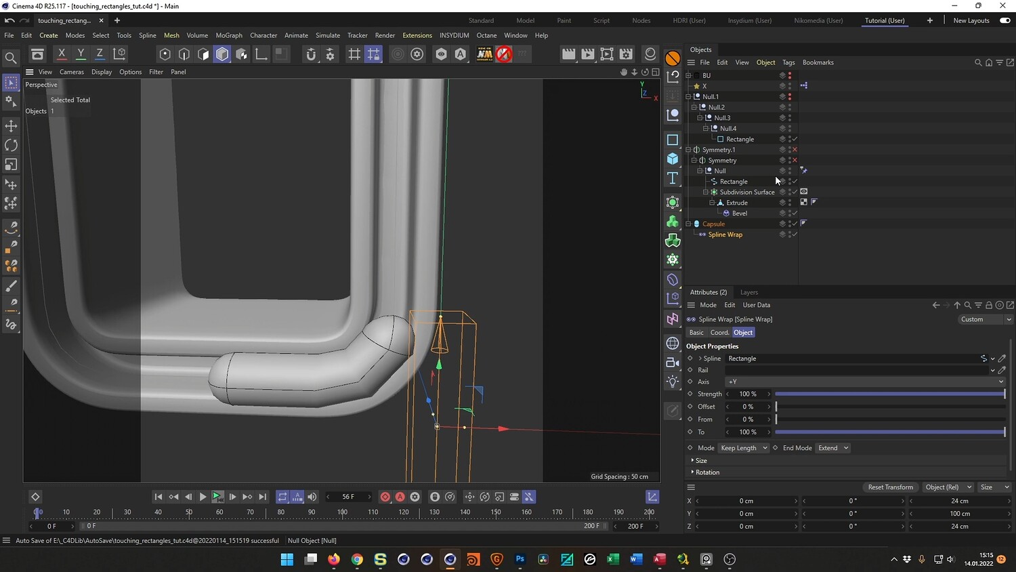Click the Strength slider bar
This screenshot has height=572, width=1016.
[889, 394]
